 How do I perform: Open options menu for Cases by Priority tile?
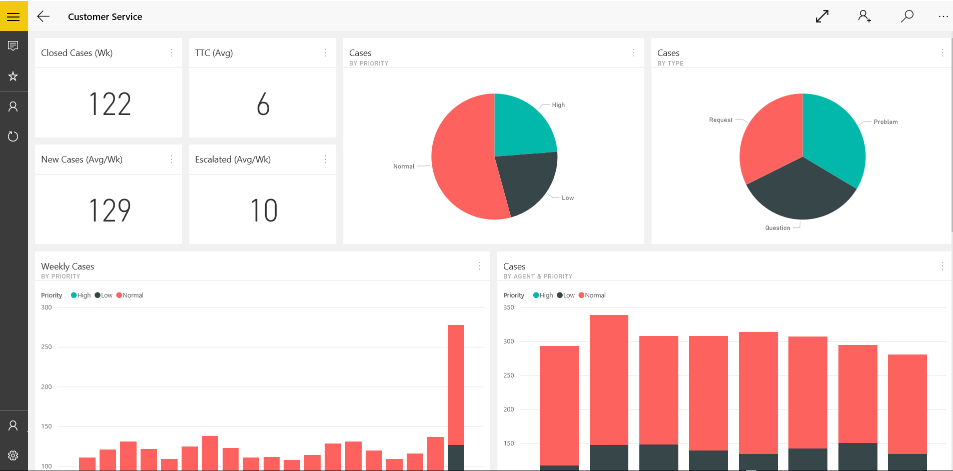pos(634,52)
